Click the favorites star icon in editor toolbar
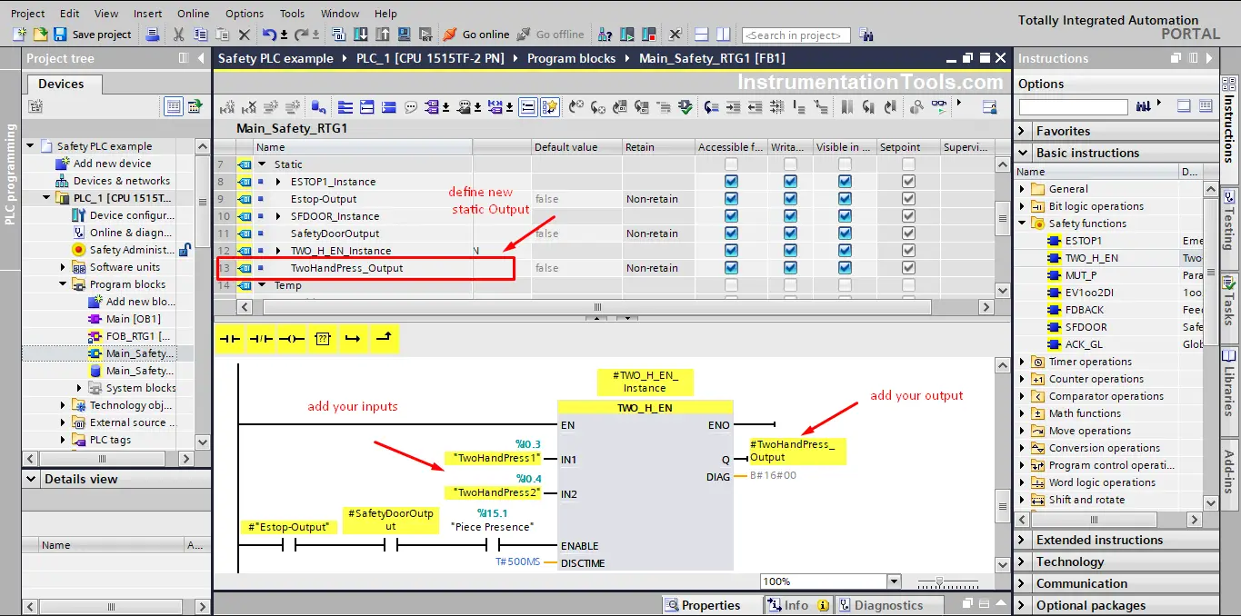 549,107
